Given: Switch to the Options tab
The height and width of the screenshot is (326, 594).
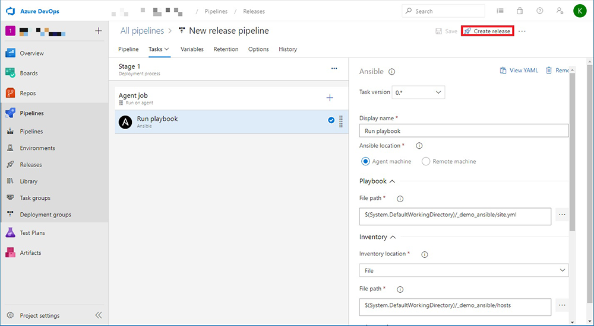Looking at the screenshot, I should [258, 49].
